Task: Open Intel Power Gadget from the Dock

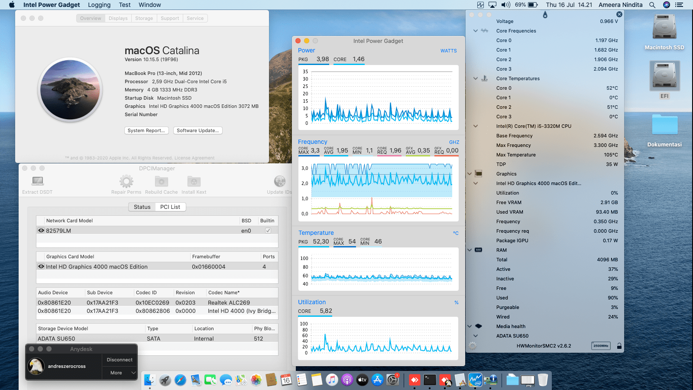Action: point(475,380)
